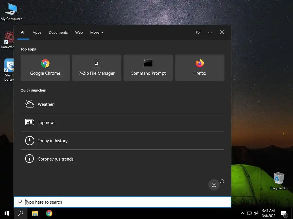Open Command Prompt from Top apps
This screenshot has height=219, width=293.
(x=148, y=68)
